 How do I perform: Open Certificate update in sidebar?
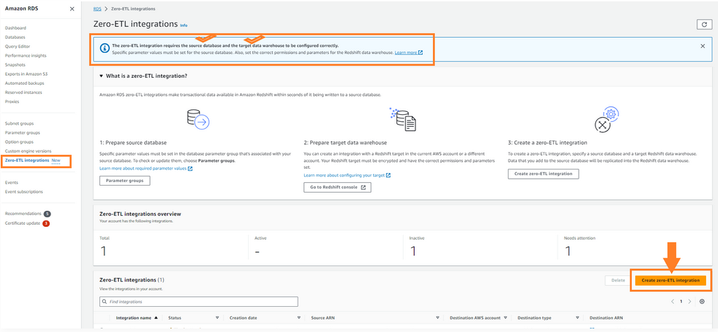[x=22, y=223]
